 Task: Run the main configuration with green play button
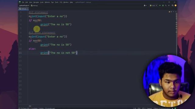[x=160, y=5]
